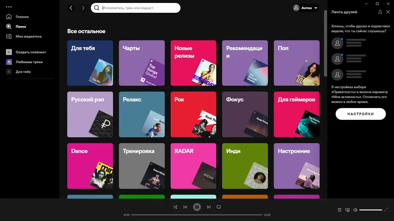Pause playback
Screen dimensions: 394x221
click(x=197, y=207)
